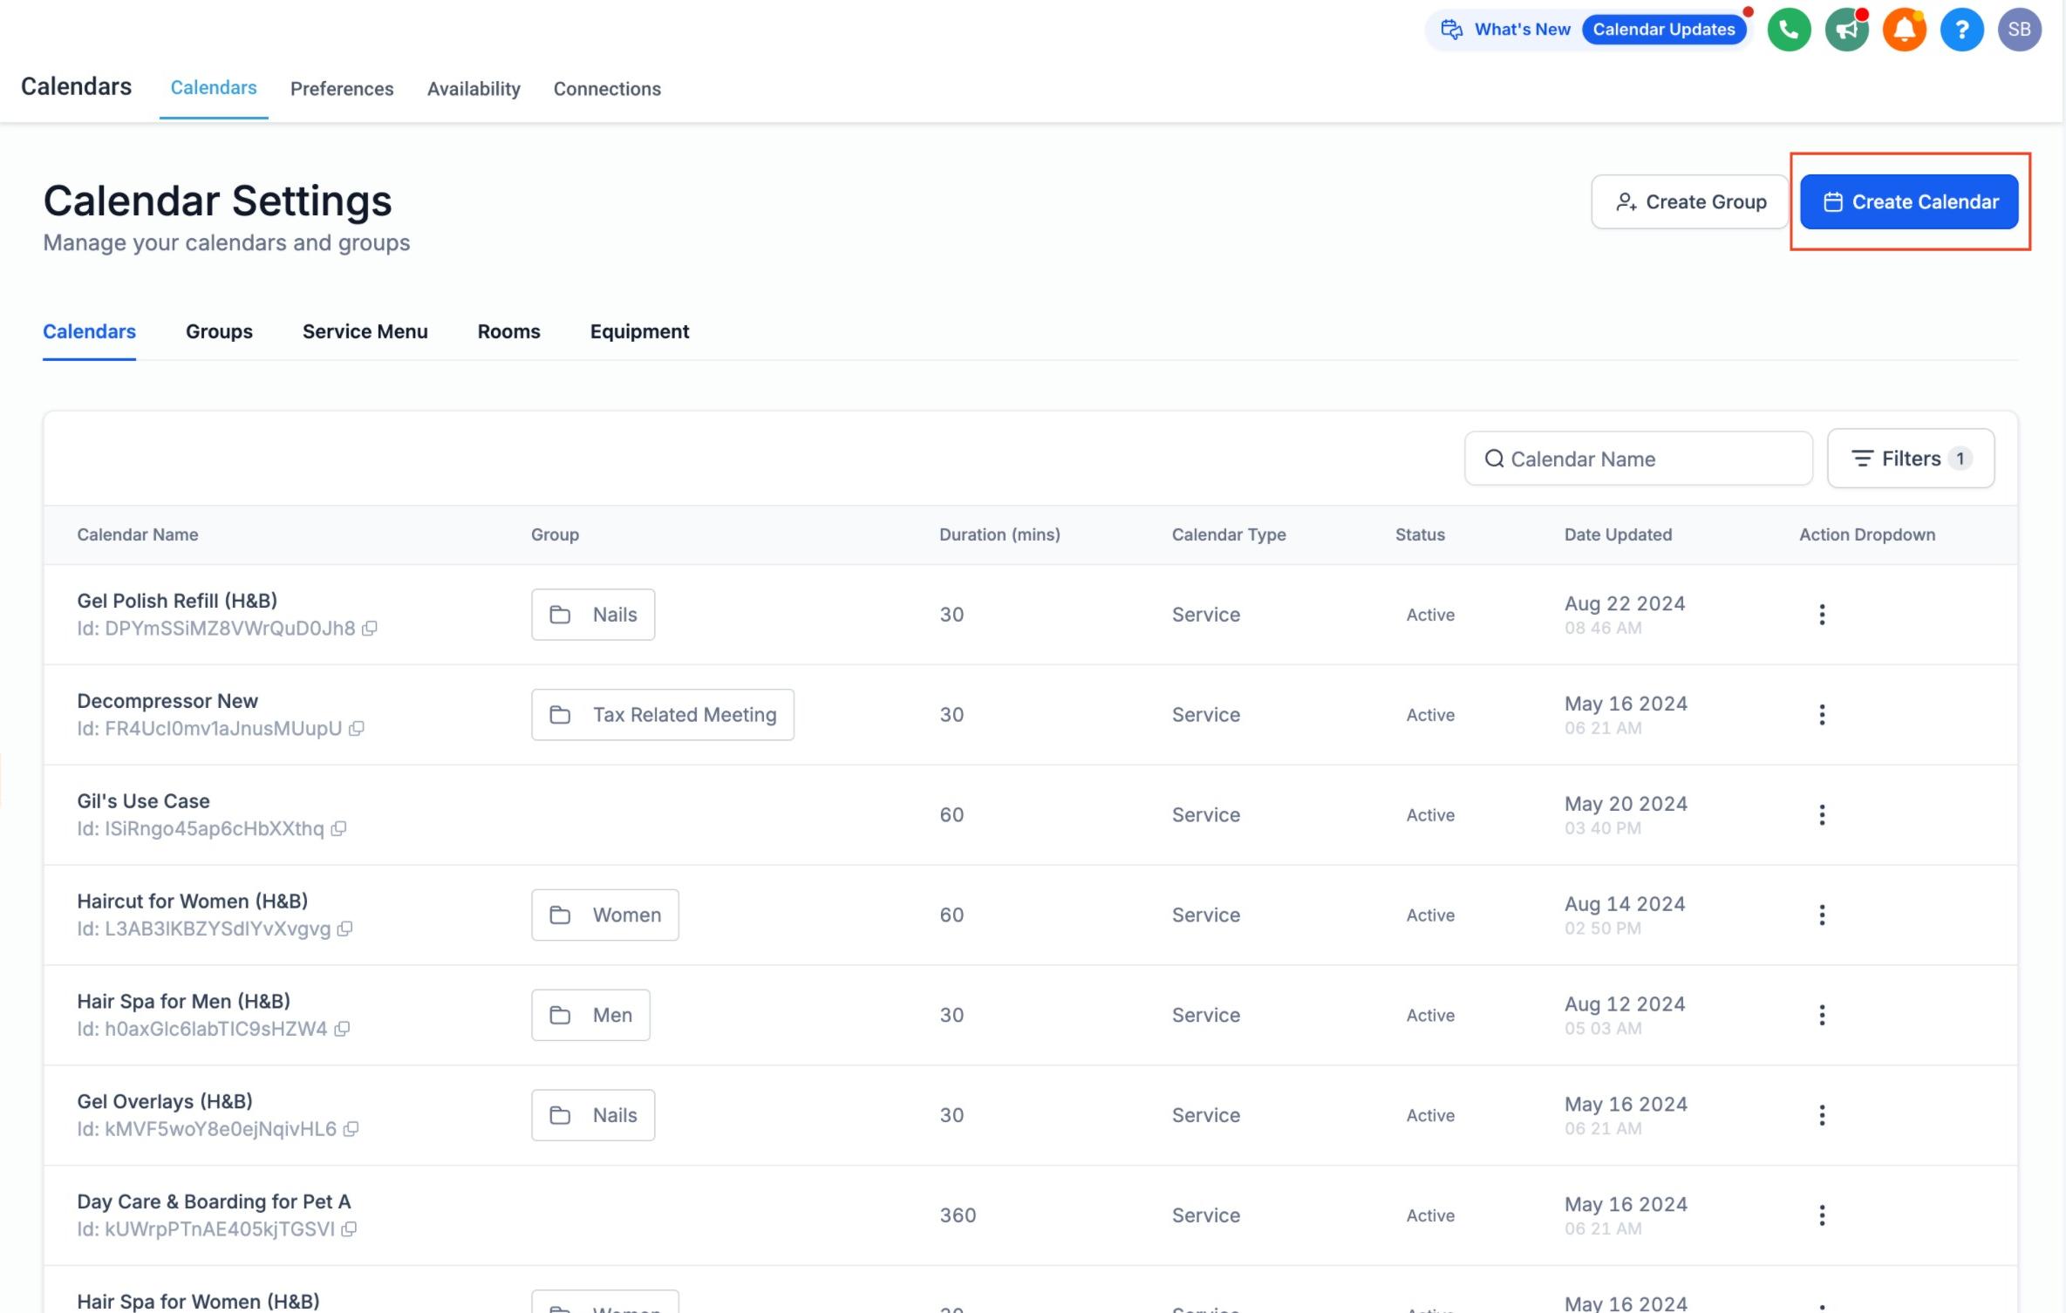Focus the Calendar Name search field
Screen dimensions: 2066x1313
coord(1638,459)
